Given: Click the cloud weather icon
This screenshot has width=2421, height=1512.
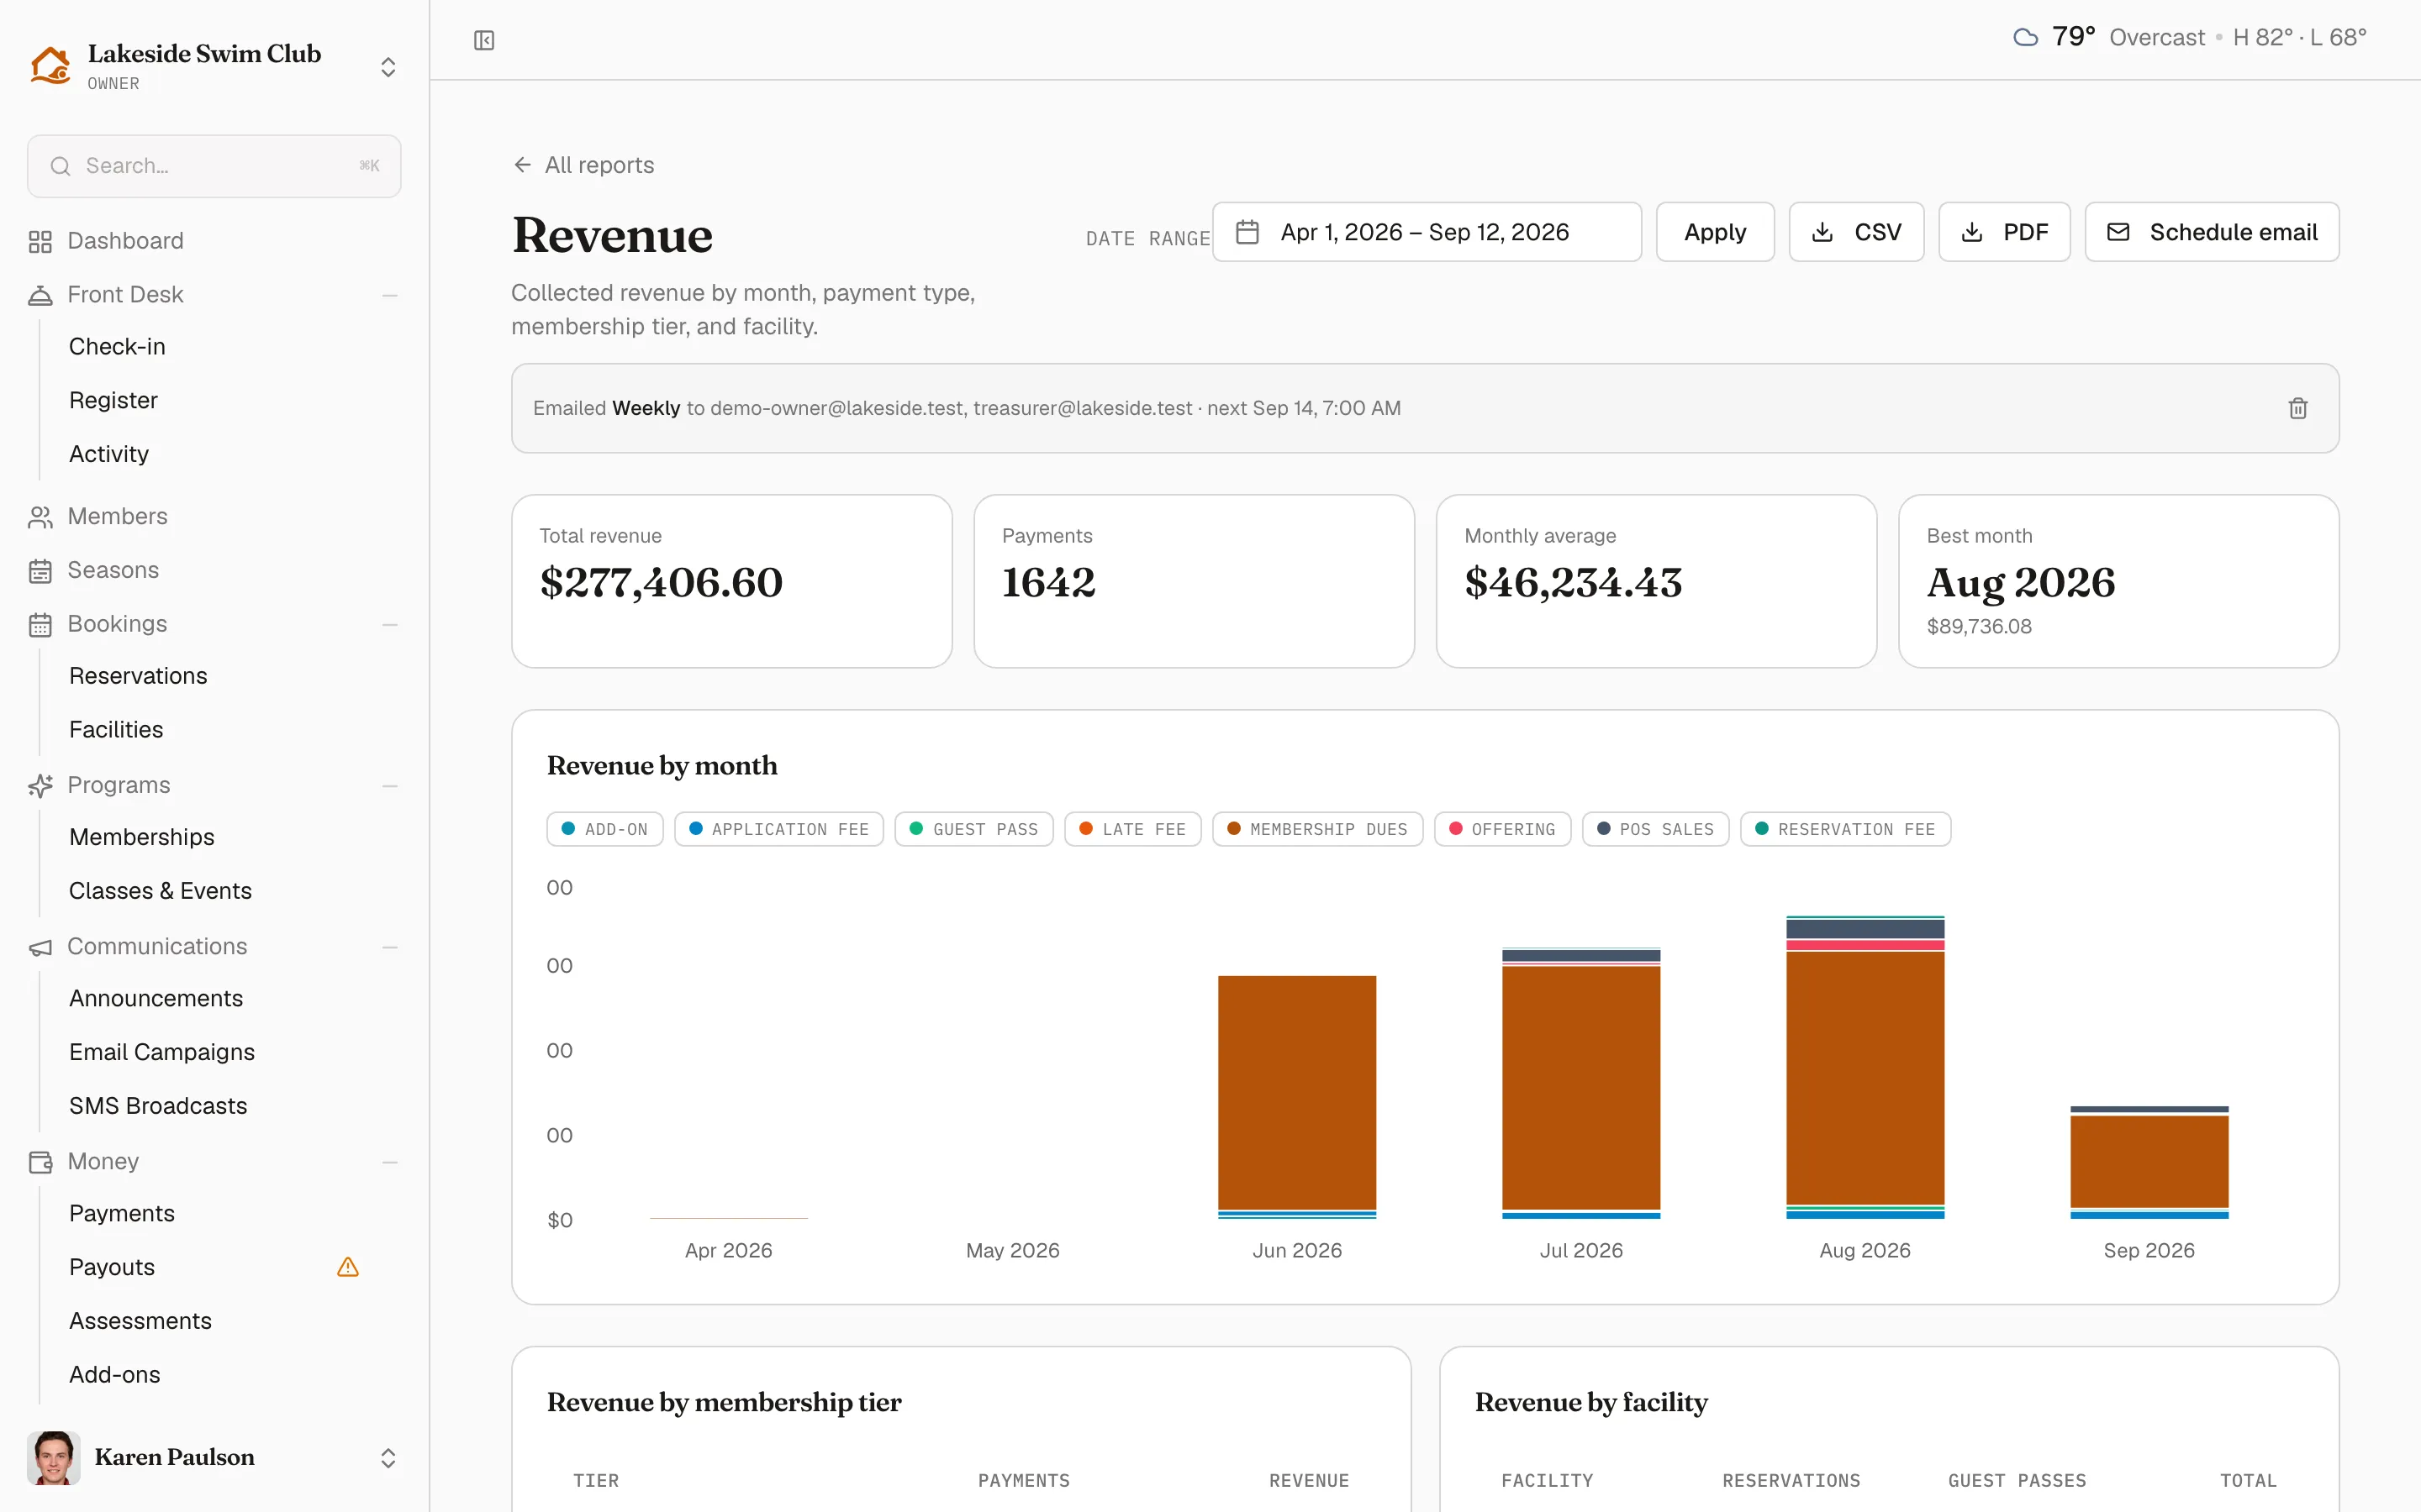Looking at the screenshot, I should (2025, 38).
